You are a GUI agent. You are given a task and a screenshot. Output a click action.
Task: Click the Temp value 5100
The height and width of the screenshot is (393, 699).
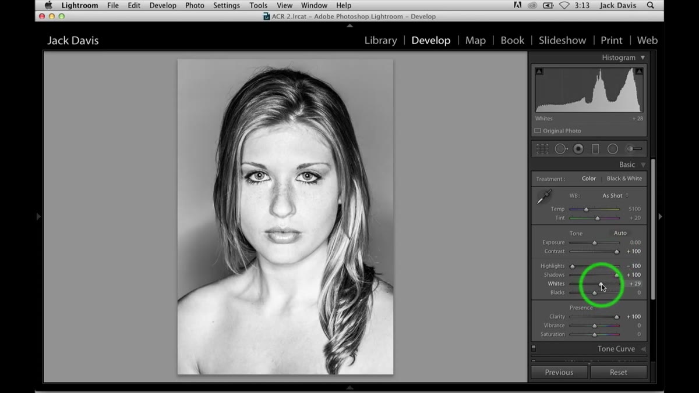coord(634,209)
